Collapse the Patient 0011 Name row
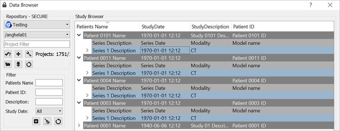 pos(79,58)
